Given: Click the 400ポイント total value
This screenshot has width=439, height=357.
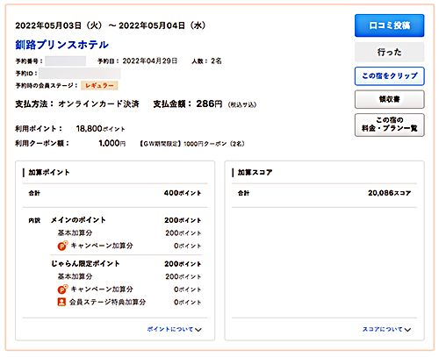Looking at the screenshot, I should (183, 193).
